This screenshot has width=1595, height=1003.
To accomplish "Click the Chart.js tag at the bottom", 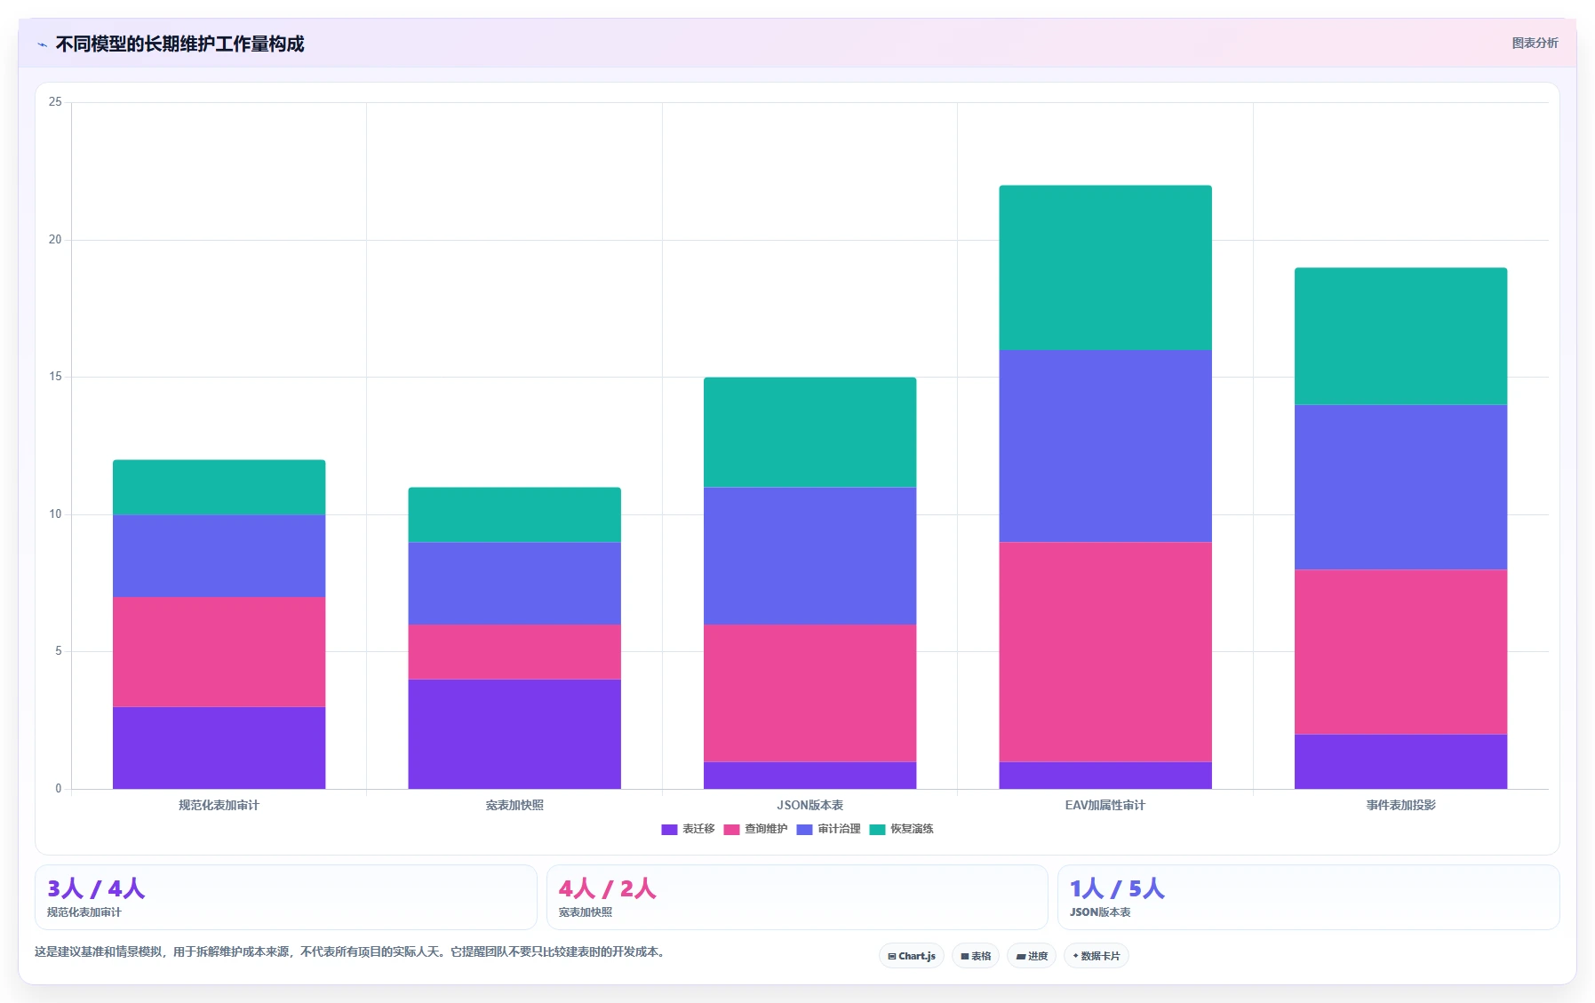I will click(x=912, y=956).
